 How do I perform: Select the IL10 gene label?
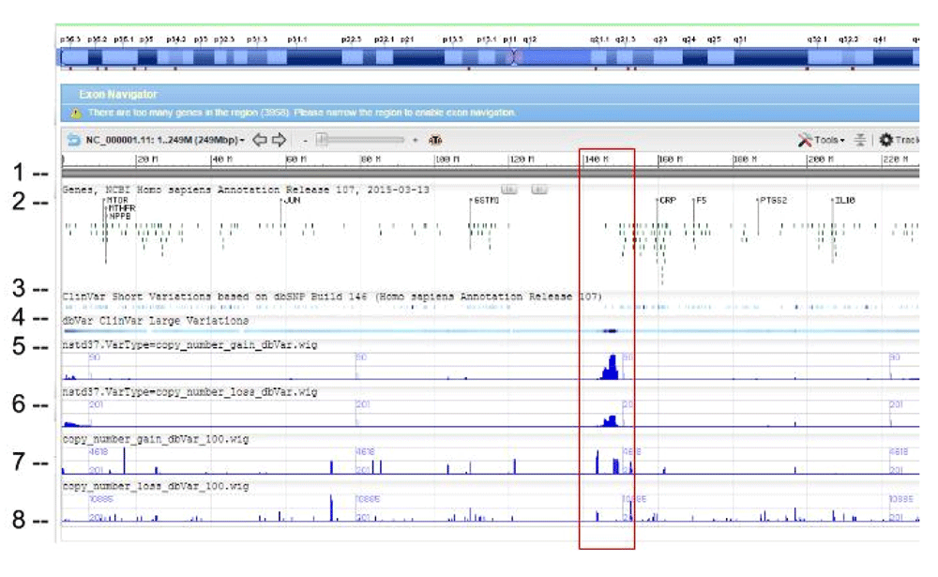tap(844, 200)
